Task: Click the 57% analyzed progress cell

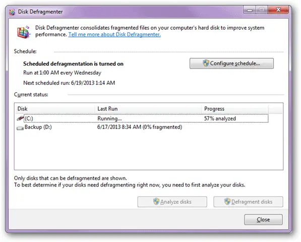Action: [x=220, y=118]
